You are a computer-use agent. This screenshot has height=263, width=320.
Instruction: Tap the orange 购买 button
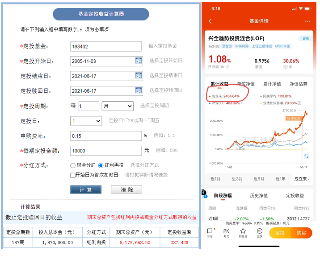(x=301, y=233)
